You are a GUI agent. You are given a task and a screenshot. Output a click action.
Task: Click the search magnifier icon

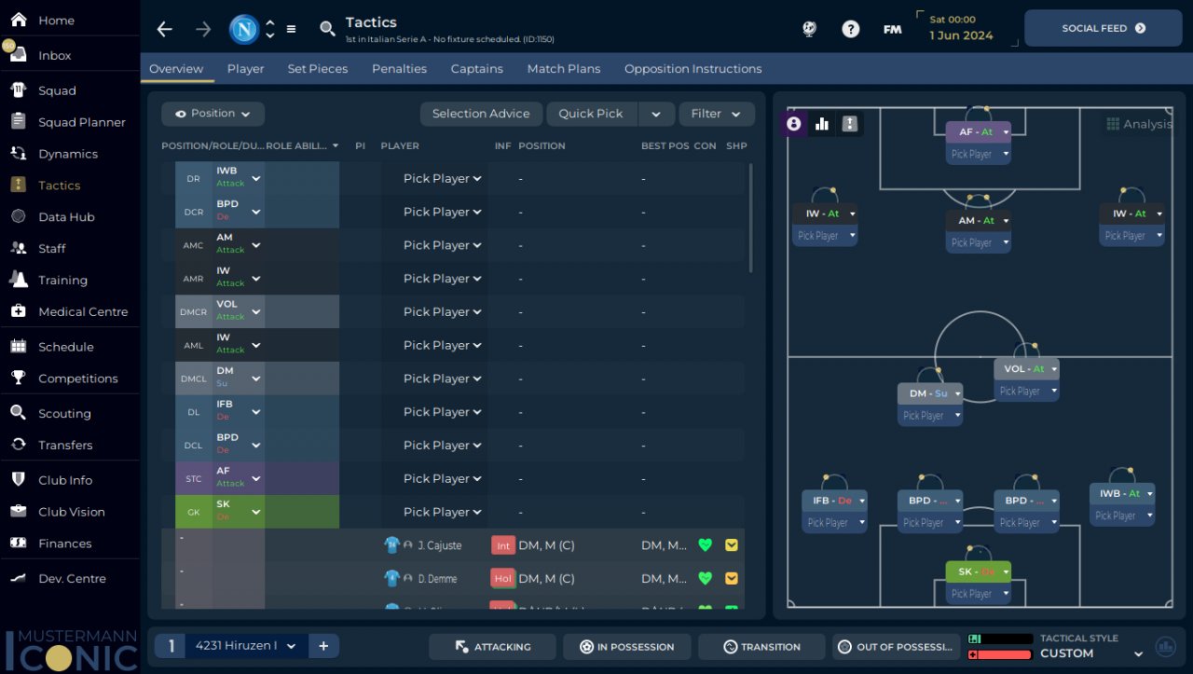click(x=327, y=29)
